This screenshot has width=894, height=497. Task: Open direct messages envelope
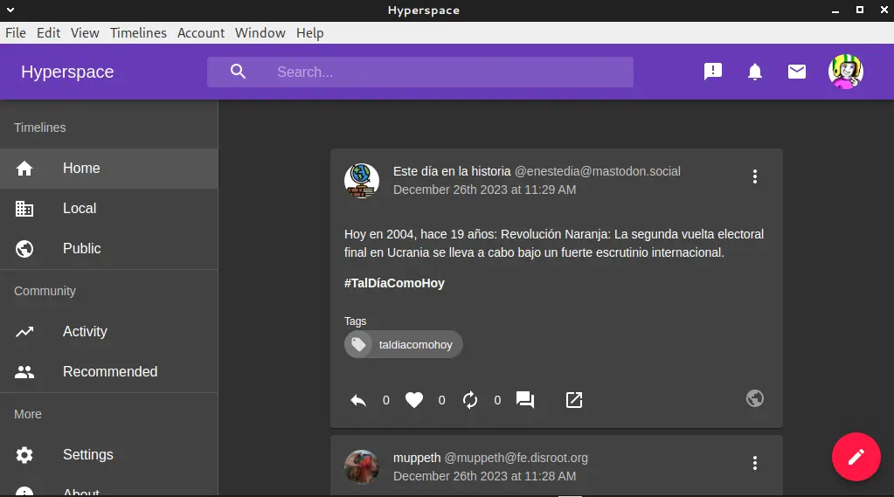pyautogui.click(x=797, y=72)
